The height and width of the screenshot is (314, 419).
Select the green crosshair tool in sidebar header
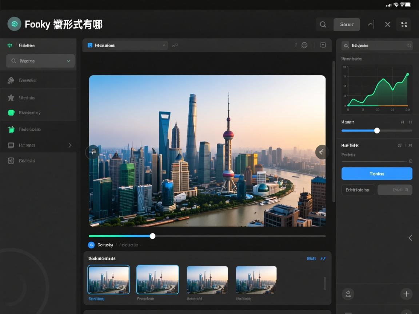[x=9, y=45]
